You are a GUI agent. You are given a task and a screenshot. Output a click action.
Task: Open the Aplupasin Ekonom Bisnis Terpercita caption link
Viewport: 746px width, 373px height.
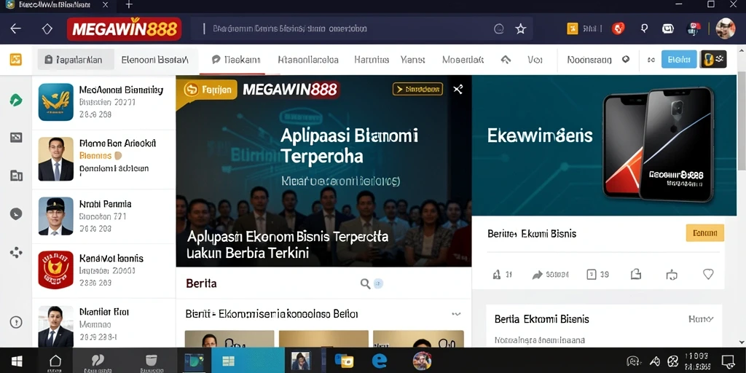tap(288, 244)
